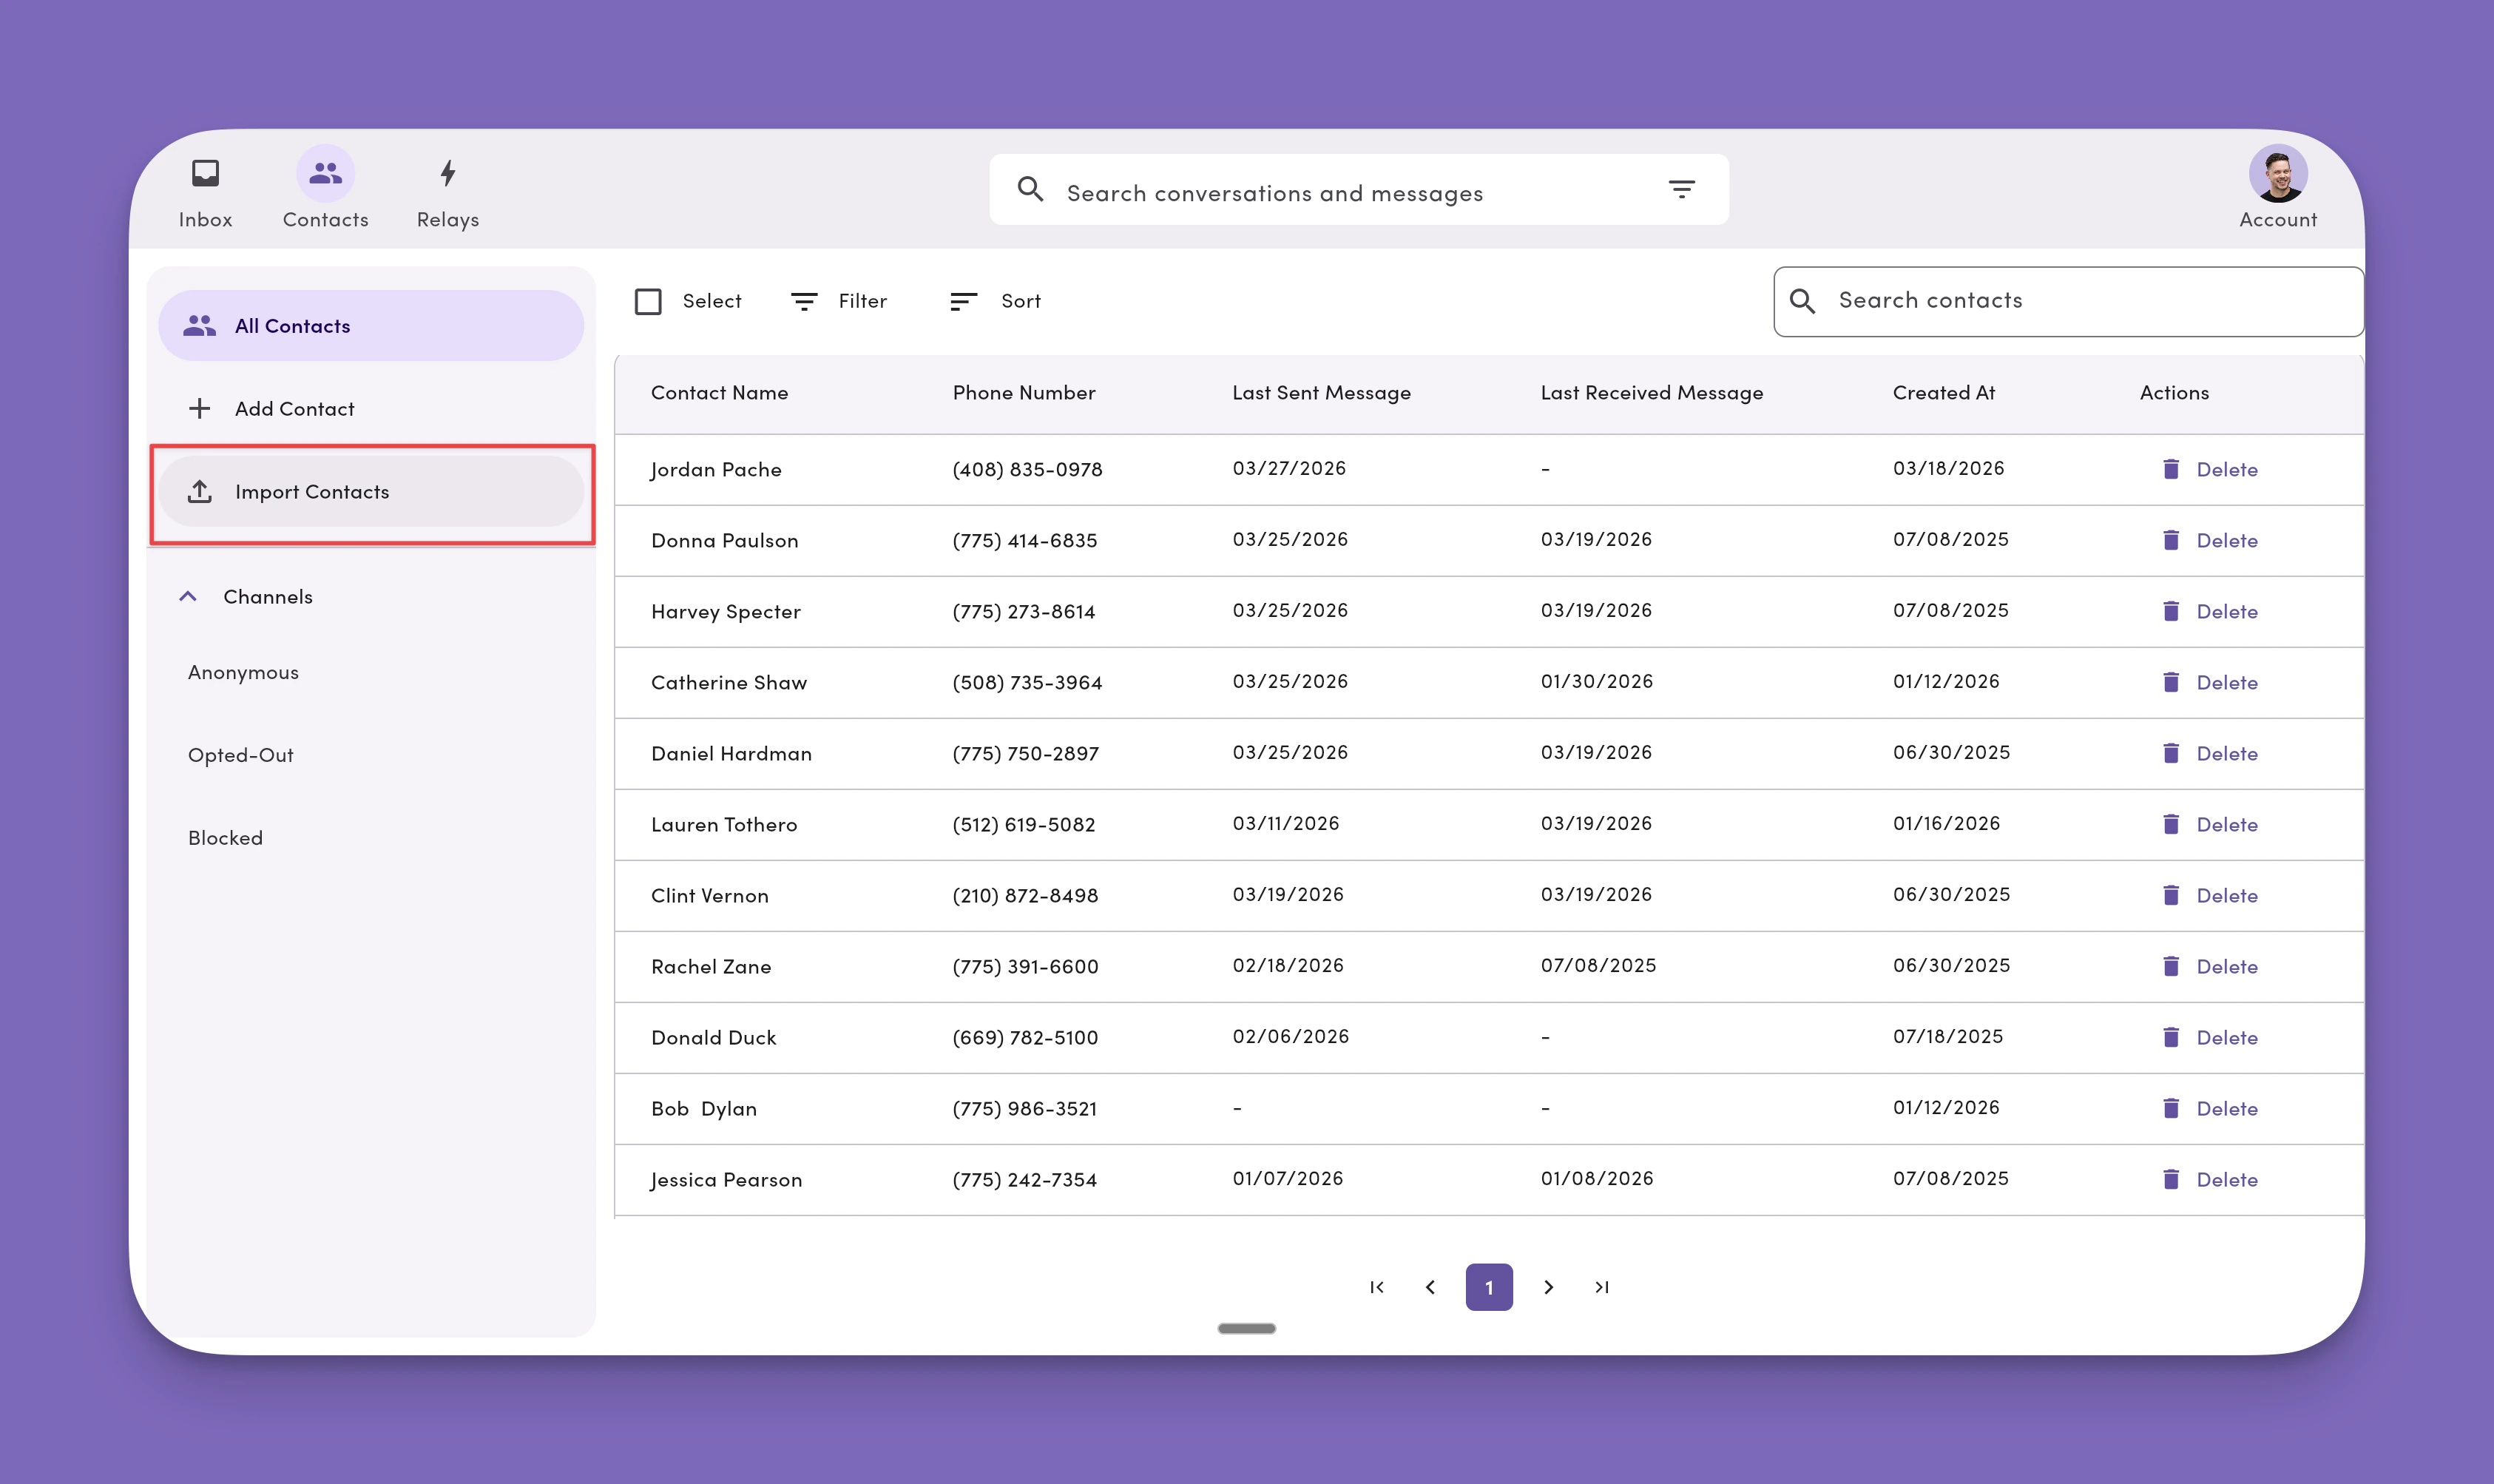Open Relays lightning bolt icon

pos(447,174)
